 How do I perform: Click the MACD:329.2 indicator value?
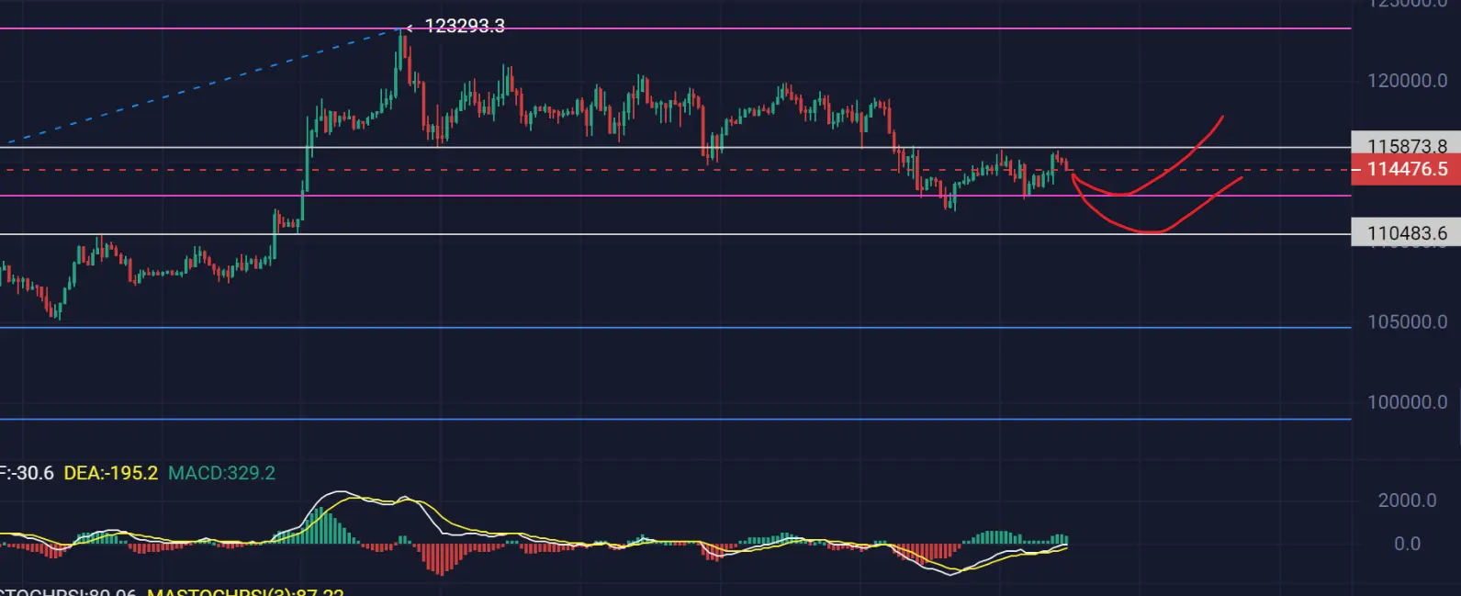point(221,473)
